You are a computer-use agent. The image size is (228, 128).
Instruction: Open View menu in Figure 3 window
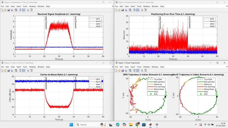tap(13, 6)
